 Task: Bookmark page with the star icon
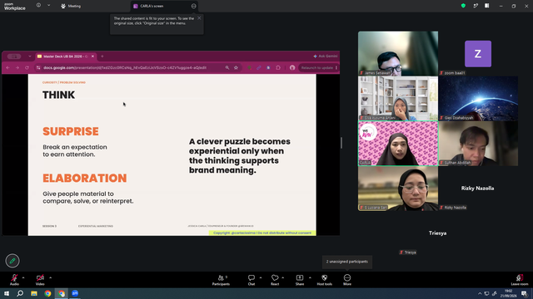point(236,68)
